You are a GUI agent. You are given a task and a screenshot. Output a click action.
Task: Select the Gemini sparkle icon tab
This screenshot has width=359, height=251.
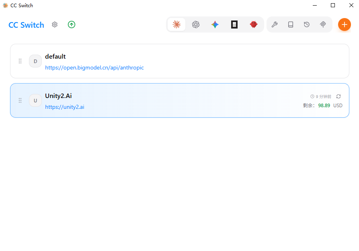coord(215,24)
